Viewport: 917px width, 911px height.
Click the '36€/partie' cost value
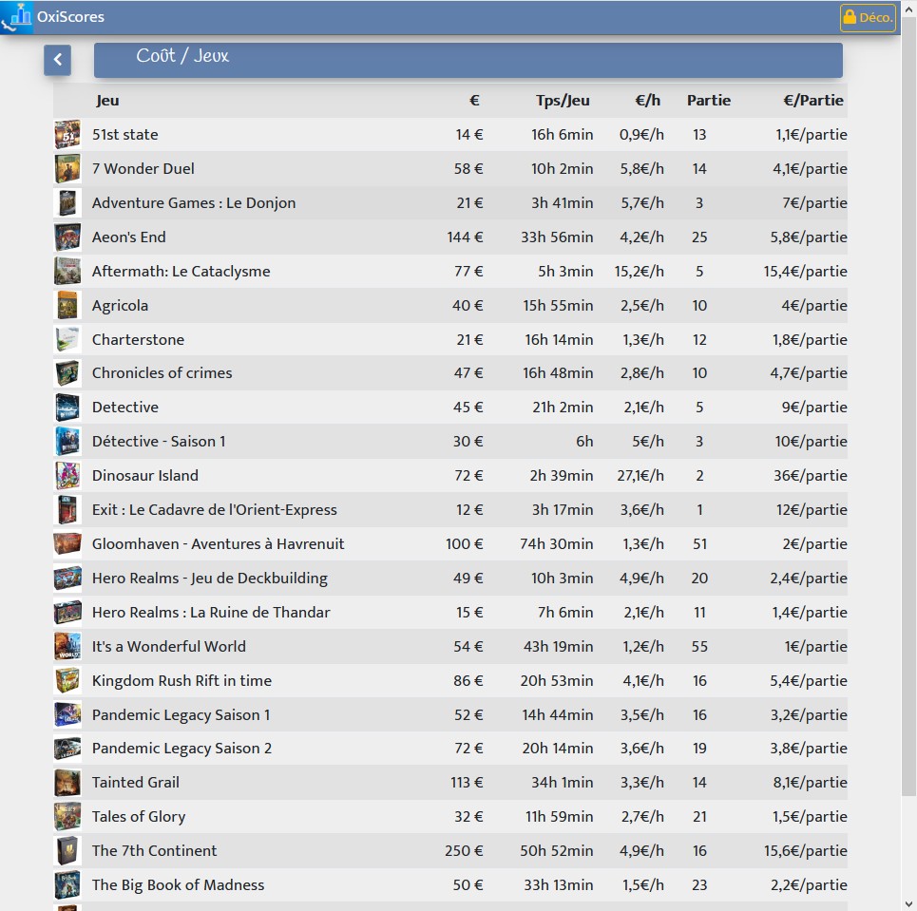click(811, 475)
